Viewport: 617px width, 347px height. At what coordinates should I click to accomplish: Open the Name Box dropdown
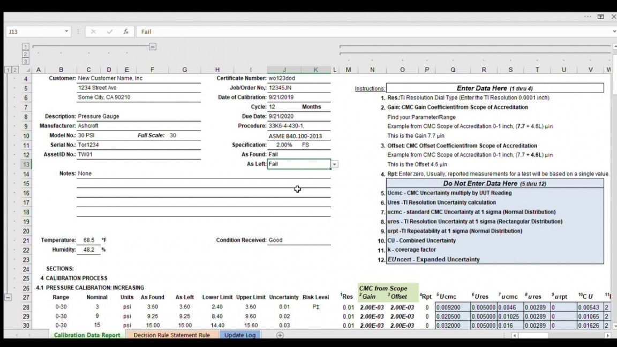point(66,32)
